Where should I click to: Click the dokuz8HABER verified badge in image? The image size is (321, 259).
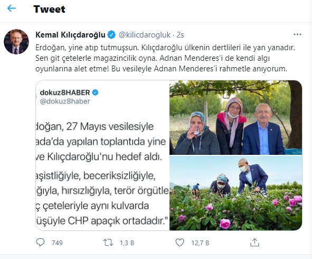[x=95, y=92]
